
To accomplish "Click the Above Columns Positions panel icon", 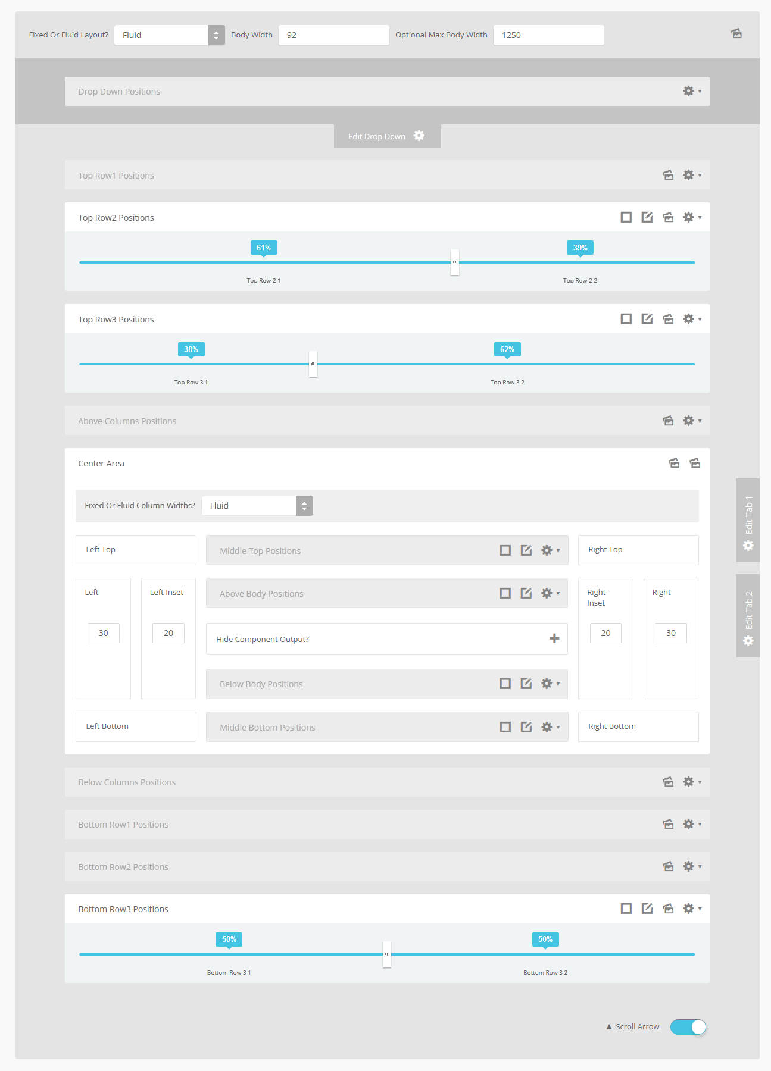I will [x=668, y=421].
